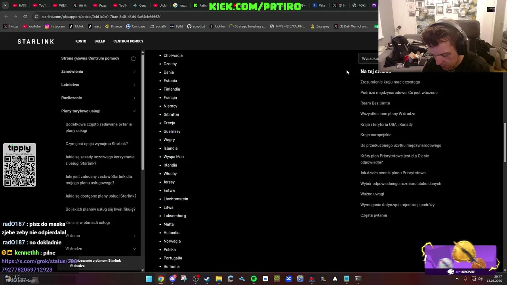Open the Binance bookmark
This screenshot has width=507, height=285.
113,27
